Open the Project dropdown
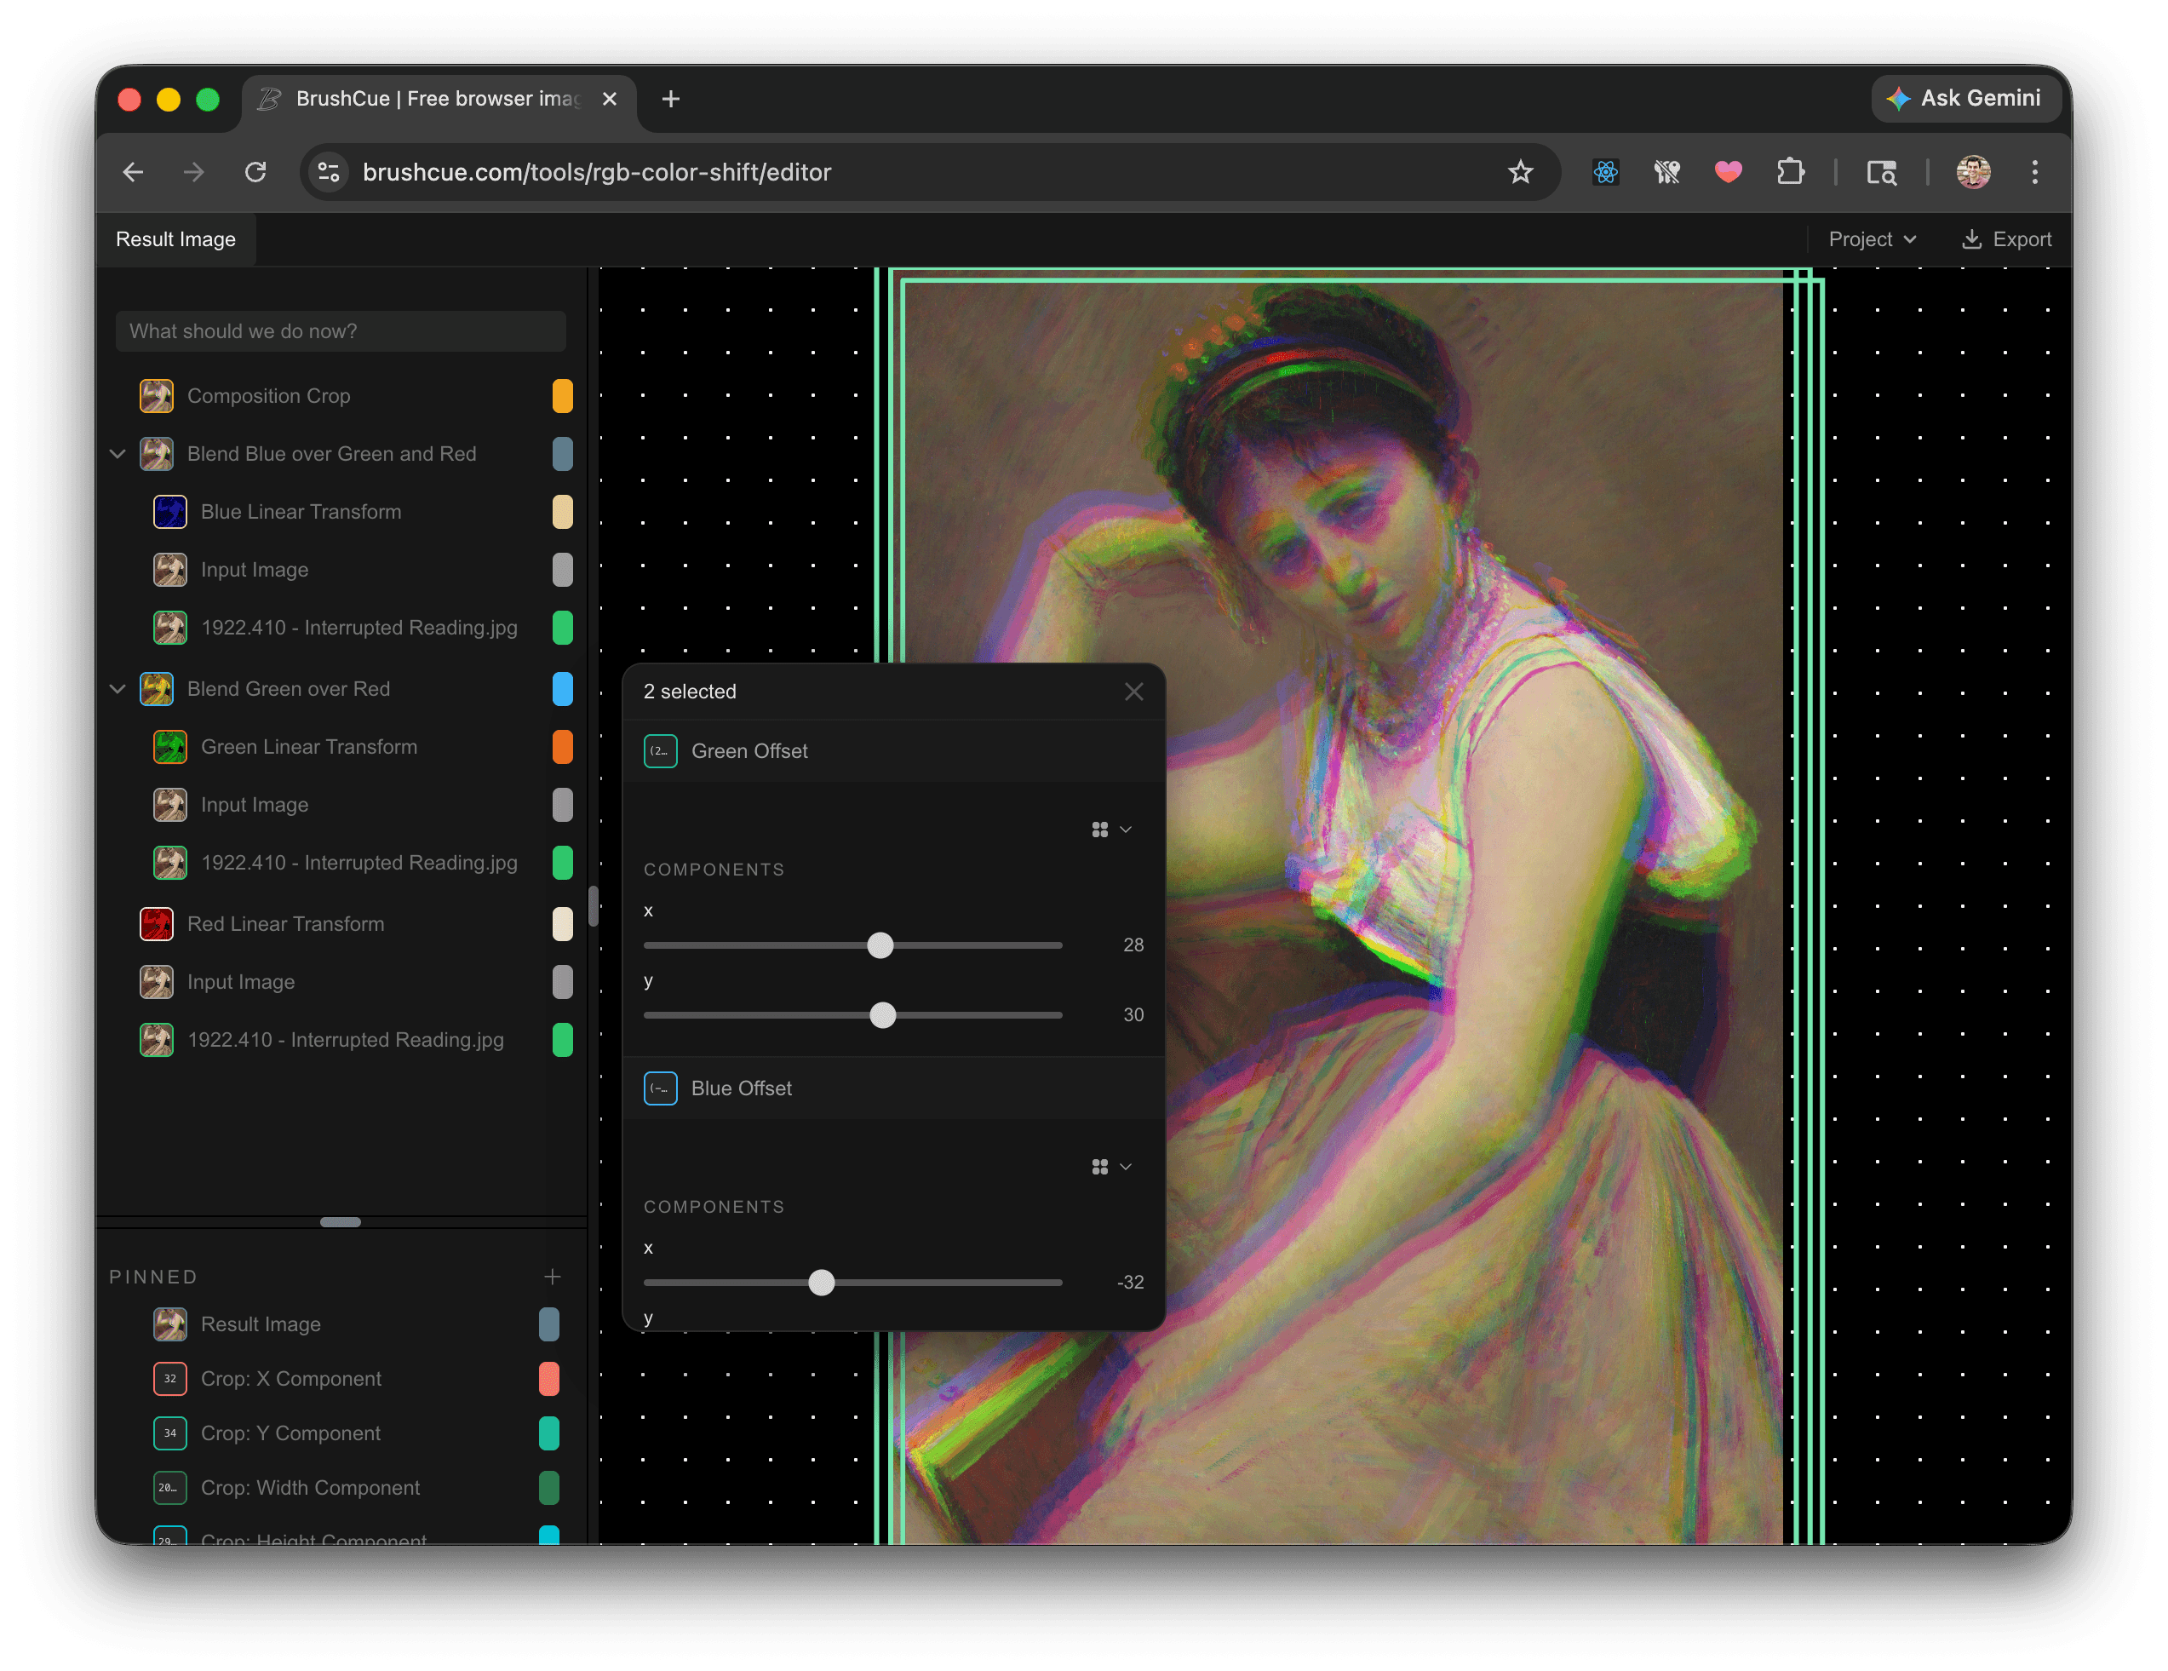Image resolution: width=2168 pixels, height=1671 pixels. pyautogui.click(x=1870, y=238)
